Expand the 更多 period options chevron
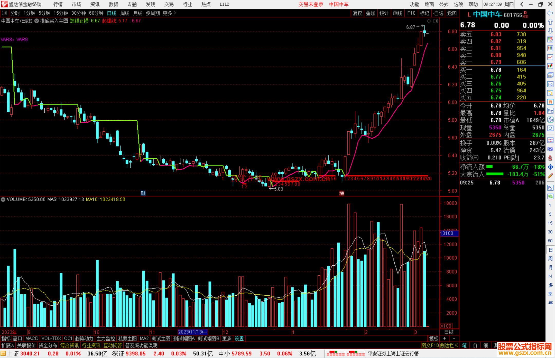 [175, 13]
